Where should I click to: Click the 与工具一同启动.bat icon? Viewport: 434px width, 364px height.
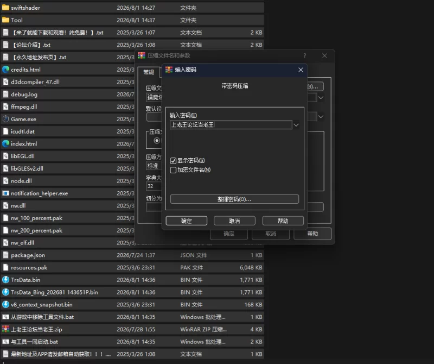click(x=5, y=342)
